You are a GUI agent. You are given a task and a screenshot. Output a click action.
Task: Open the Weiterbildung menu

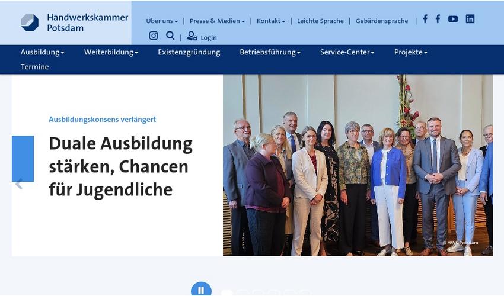[x=111, y=52]
